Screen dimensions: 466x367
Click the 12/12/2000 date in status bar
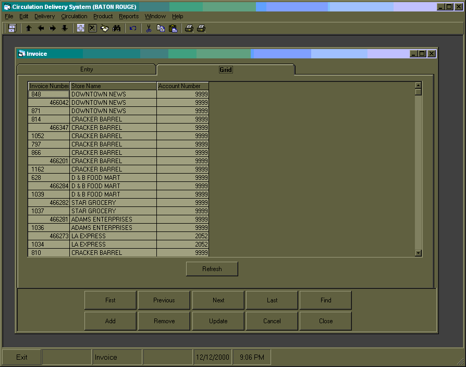point(213,357)
